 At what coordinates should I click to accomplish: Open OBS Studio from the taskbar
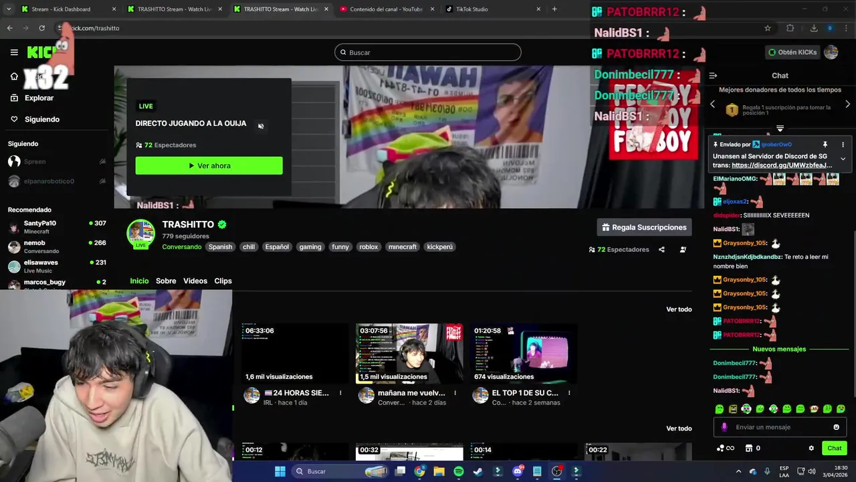point(556,471)
